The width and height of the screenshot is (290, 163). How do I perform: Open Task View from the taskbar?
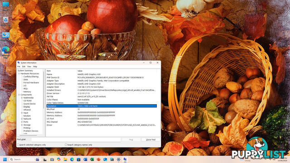coord(45,159)
